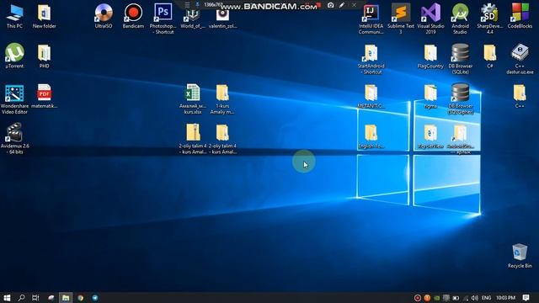
Task: Open the 10:03 PM clock
Action: pyautogui.click(x=505, y=298)
